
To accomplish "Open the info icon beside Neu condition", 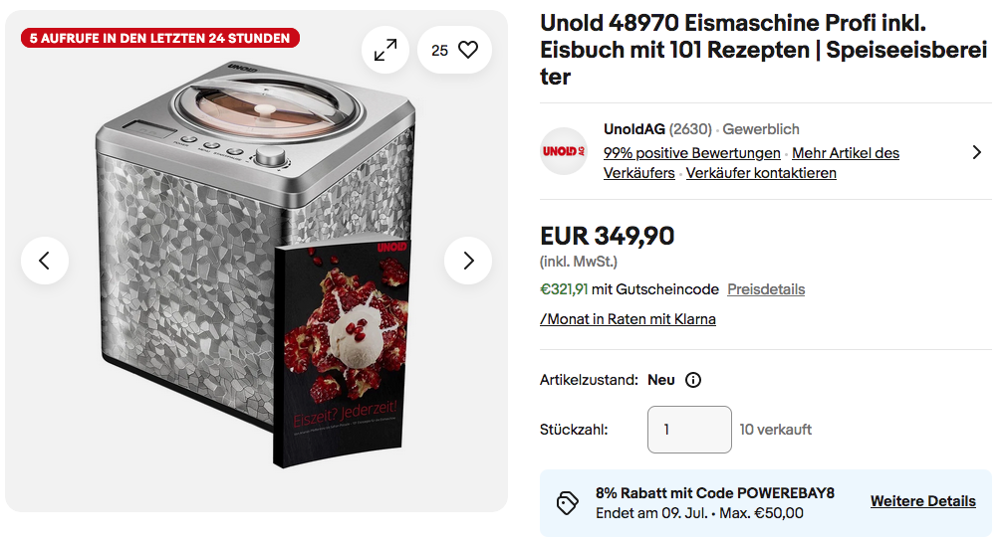I will (x=693, y=380).
